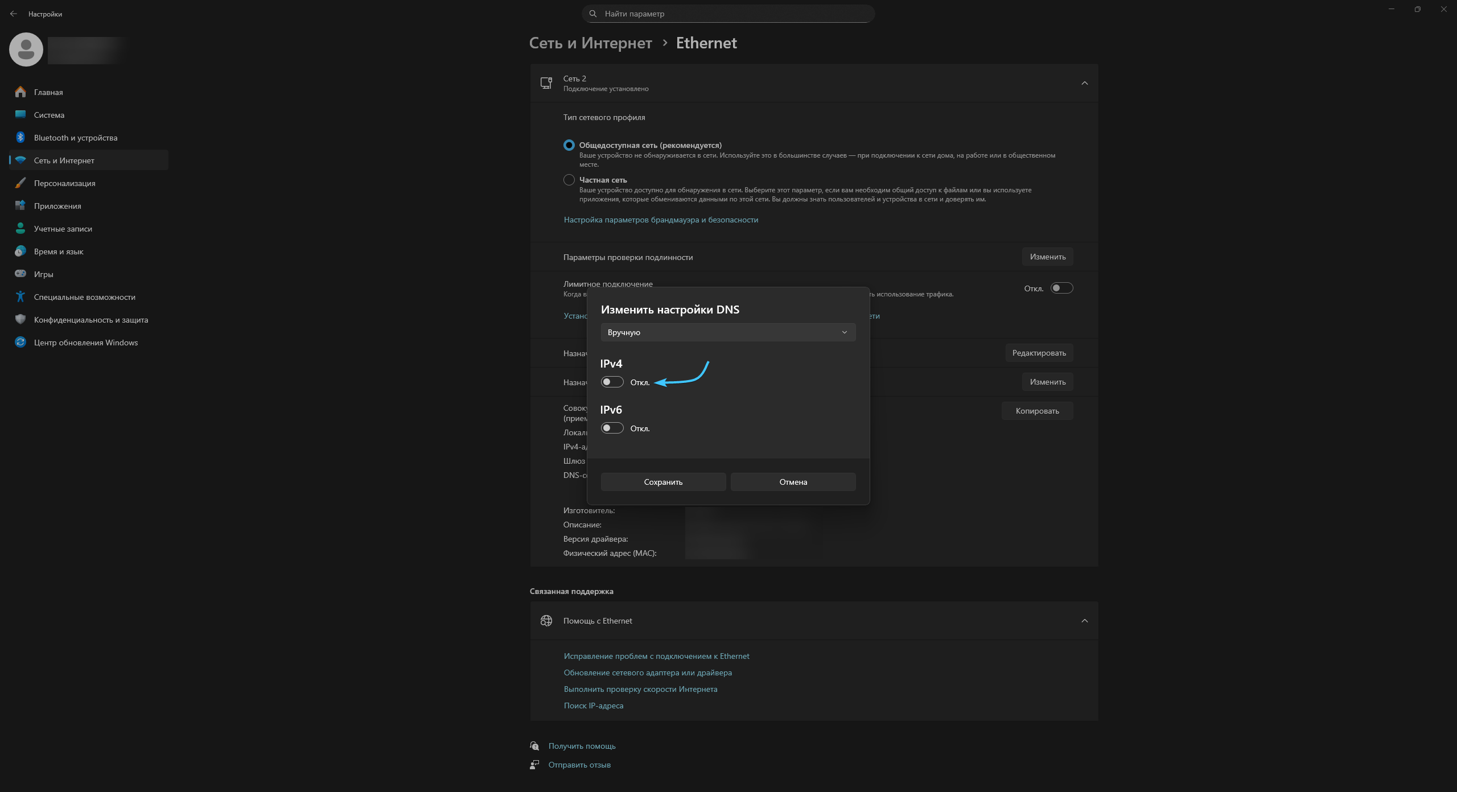
Task: Open Система in the sidebar
Action: 49,115
